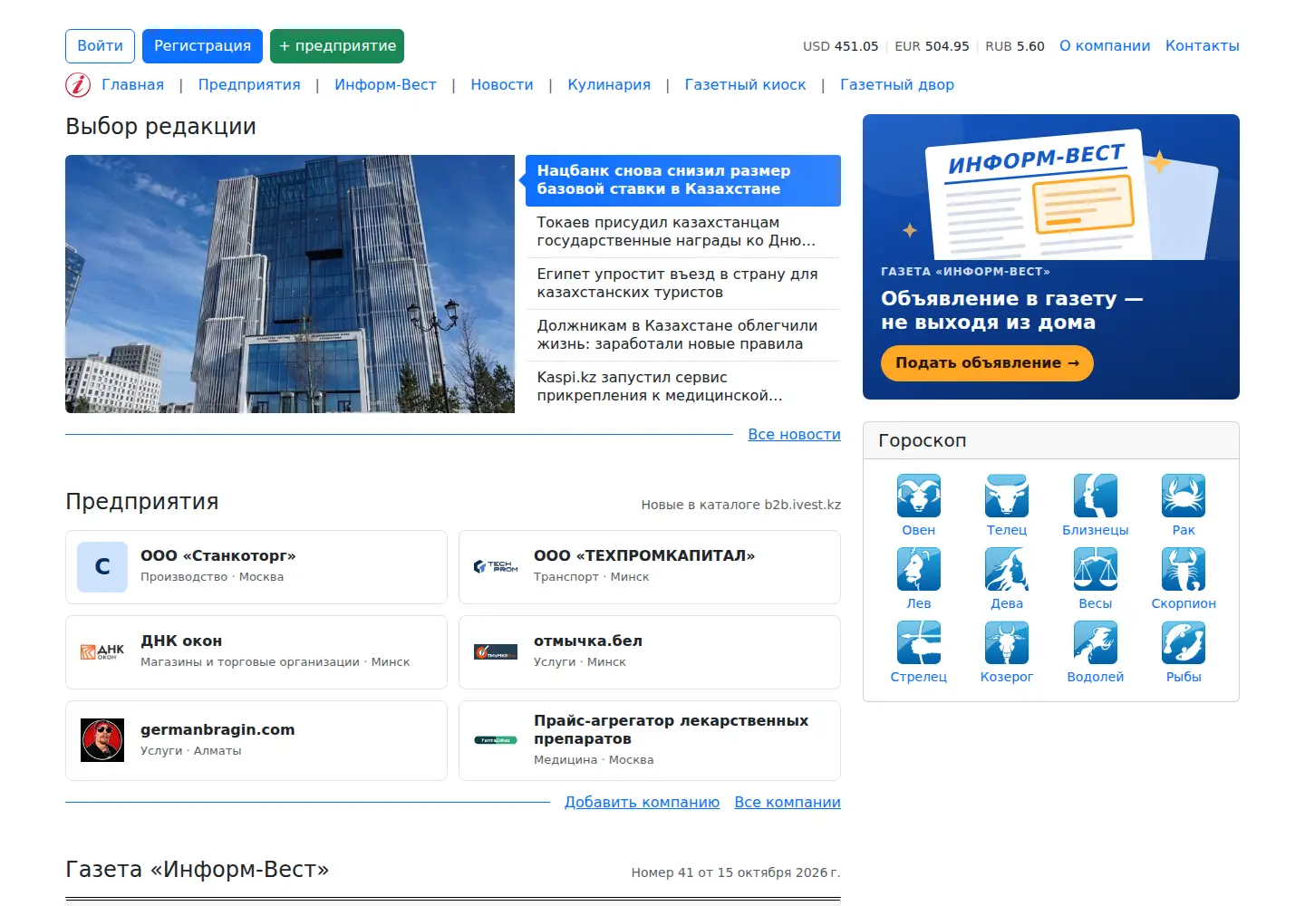Open ООО «ТЕХПРОМКАПИТАЛ» company name
The width and height of the screenshot is (1305, 906).
[x=644, y=555]
